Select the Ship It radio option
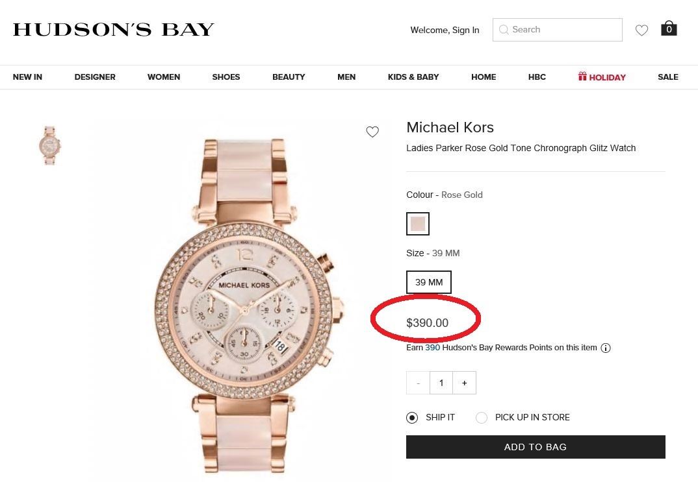The width and height of the screenshot is (698, 482). click(412, 418)
